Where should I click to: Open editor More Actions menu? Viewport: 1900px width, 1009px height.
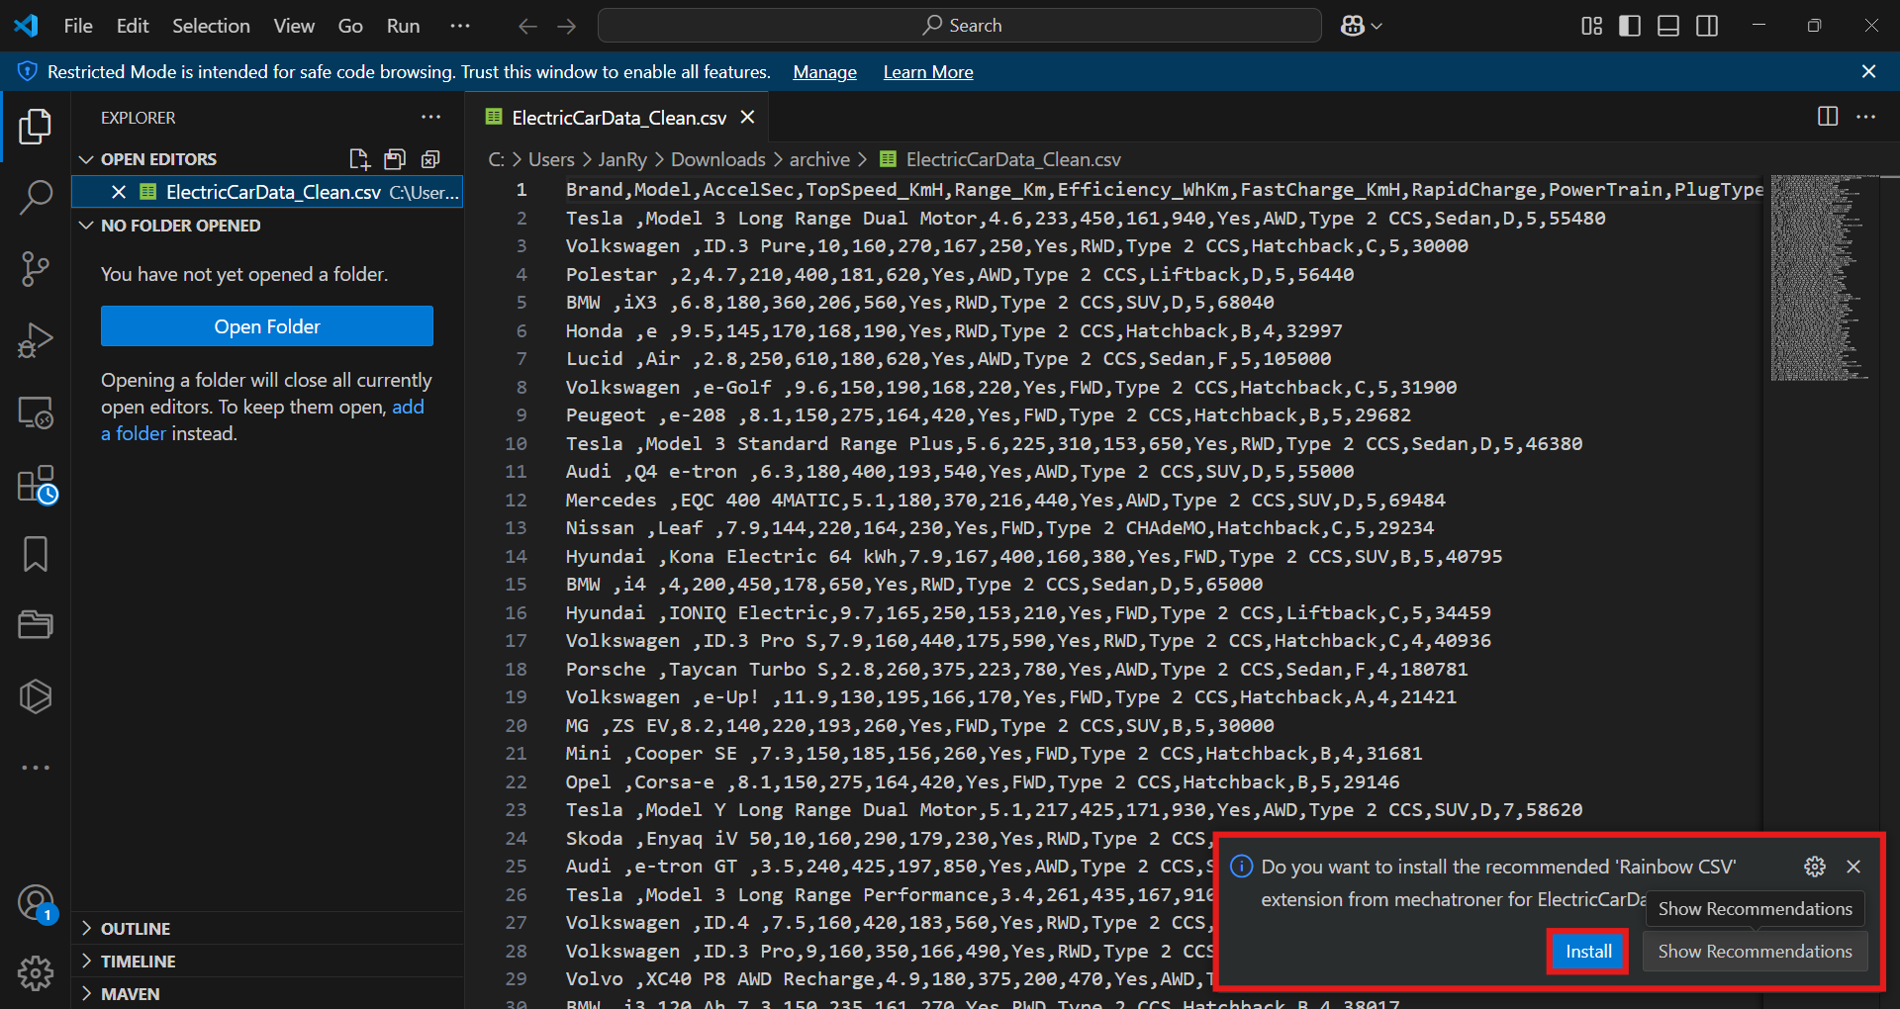click(x=1866, y=117)
